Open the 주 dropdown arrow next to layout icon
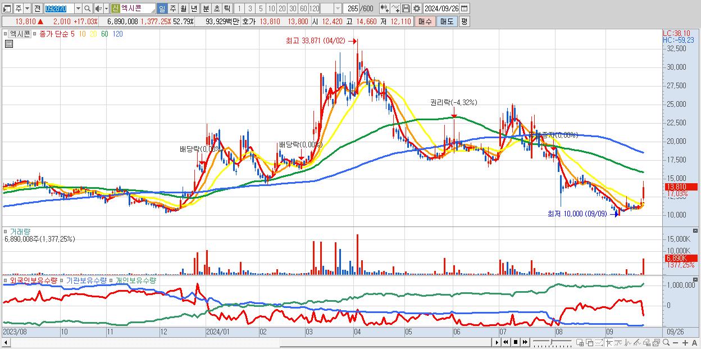Viewport: 701px width, 349px height. (28, 8)
